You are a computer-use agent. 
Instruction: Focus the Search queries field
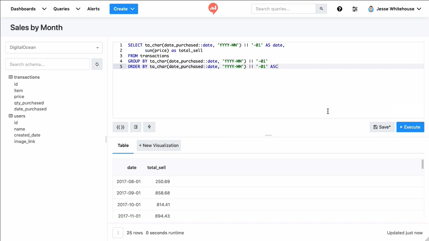[284, 9]
